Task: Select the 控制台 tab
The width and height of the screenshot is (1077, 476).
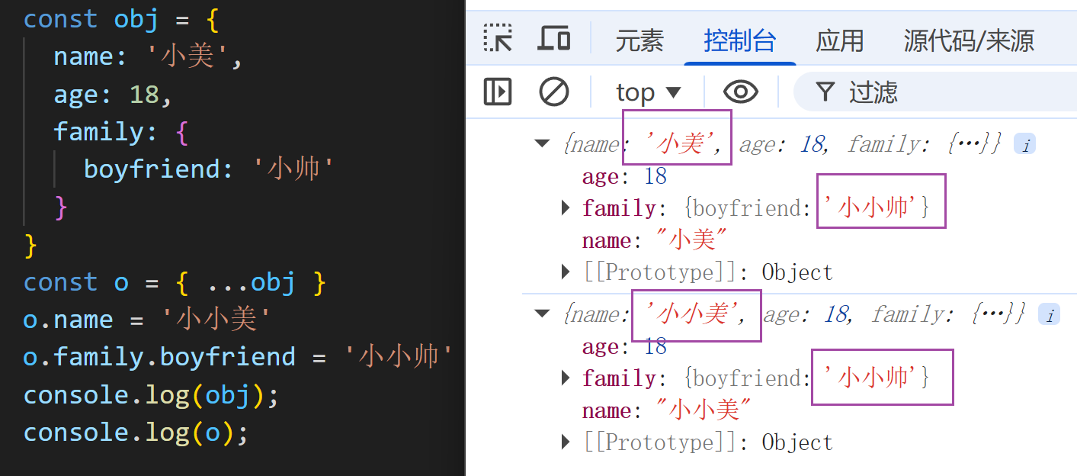Action: (740, 40)
